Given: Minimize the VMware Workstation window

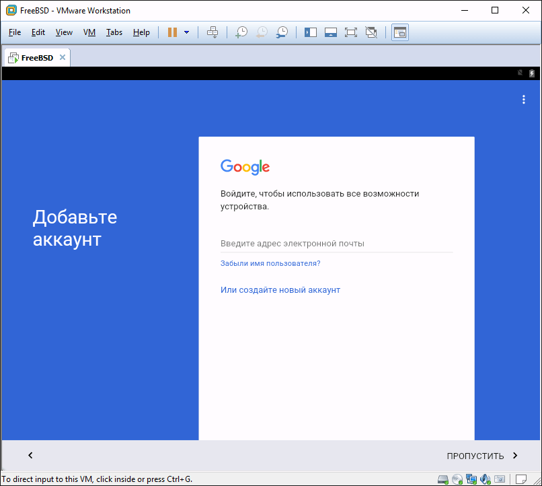Looking at the screenshot, I should tap(465, 10).
